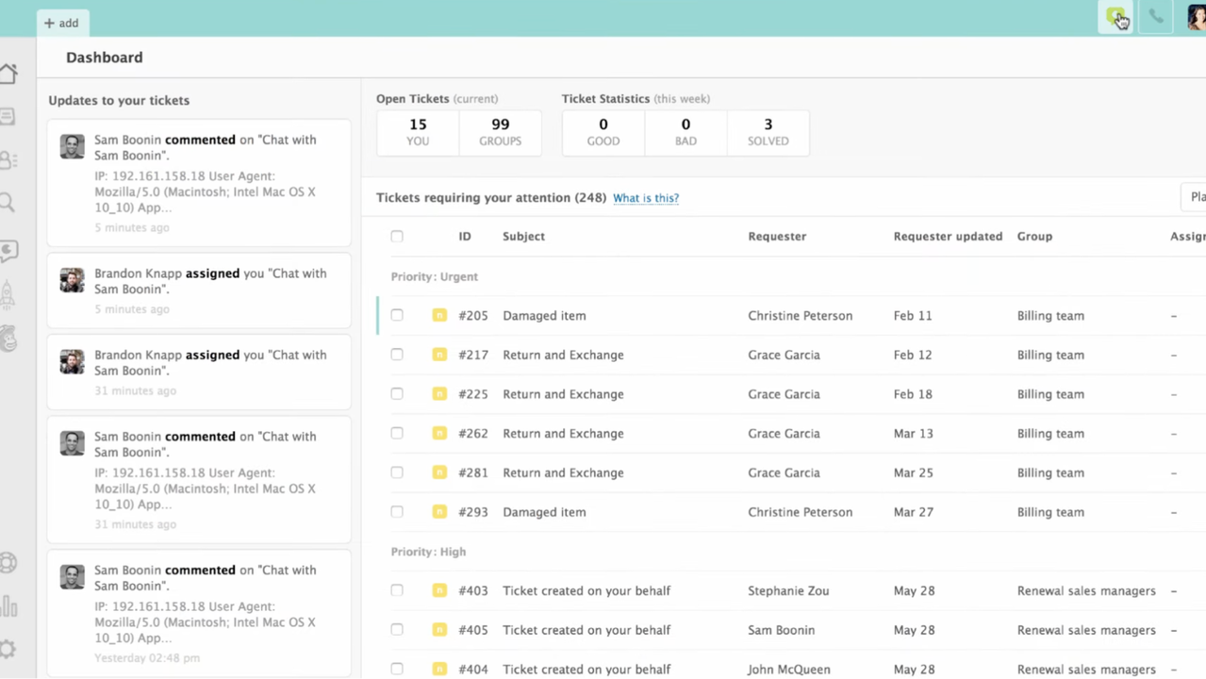Sort tickets by Requester updated column
The image size is (1206, 679).
coord(947,237)
